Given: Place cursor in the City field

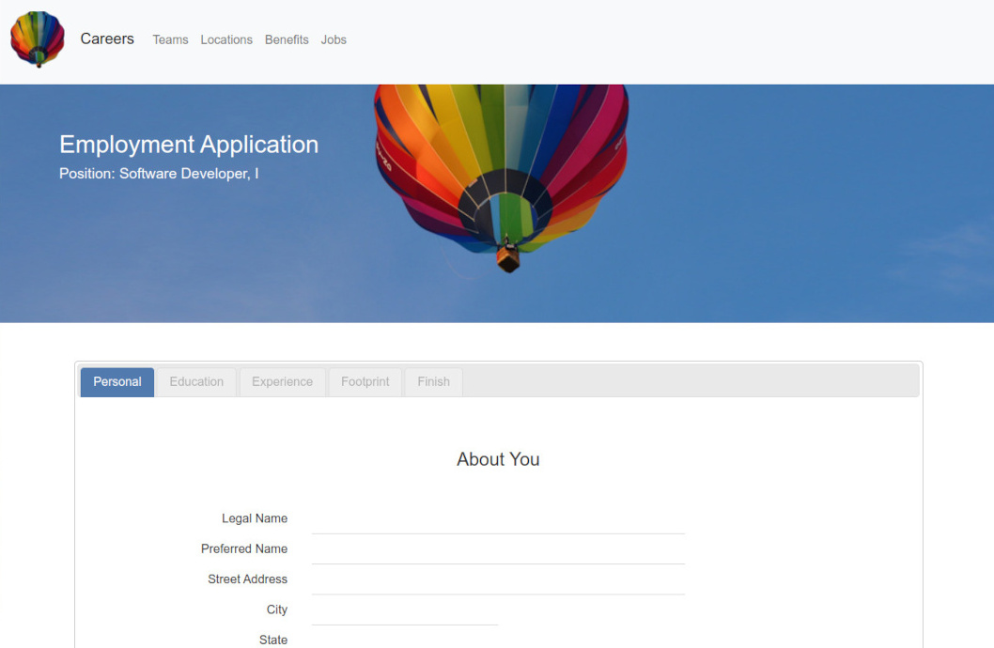Looking at the screenshot, I should (x=404, y=610).
